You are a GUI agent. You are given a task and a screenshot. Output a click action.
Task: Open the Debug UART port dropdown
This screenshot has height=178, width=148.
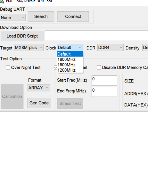pyautogui.click(x=13, y=17)
